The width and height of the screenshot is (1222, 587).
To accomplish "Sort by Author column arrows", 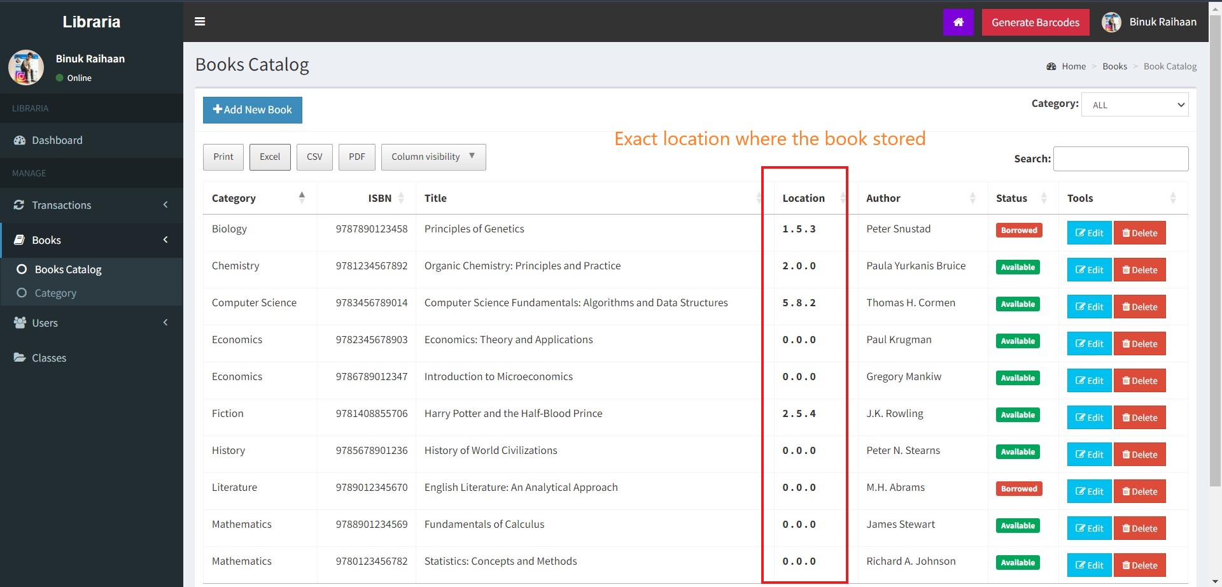I will point(973,198).
